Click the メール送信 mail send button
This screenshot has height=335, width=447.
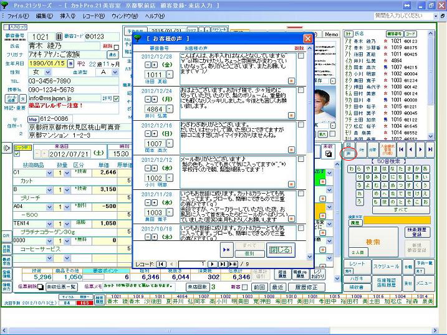click(x=11, y=99)
